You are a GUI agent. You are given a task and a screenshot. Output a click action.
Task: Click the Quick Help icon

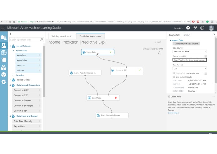click(169, 97)
